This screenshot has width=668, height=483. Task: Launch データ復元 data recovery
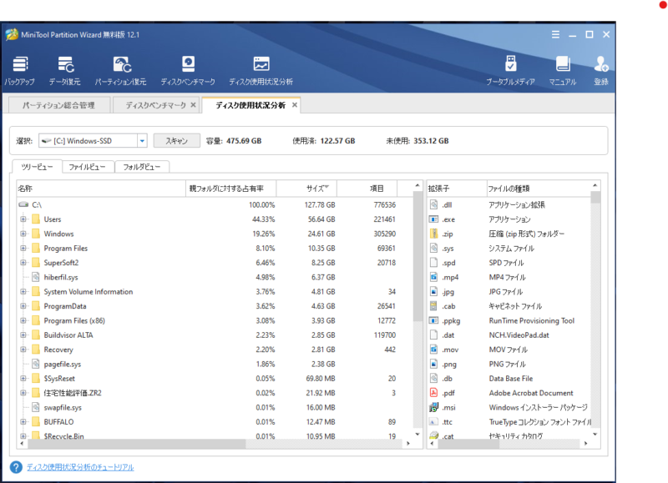pyautogui.click(x=65, y=71)
